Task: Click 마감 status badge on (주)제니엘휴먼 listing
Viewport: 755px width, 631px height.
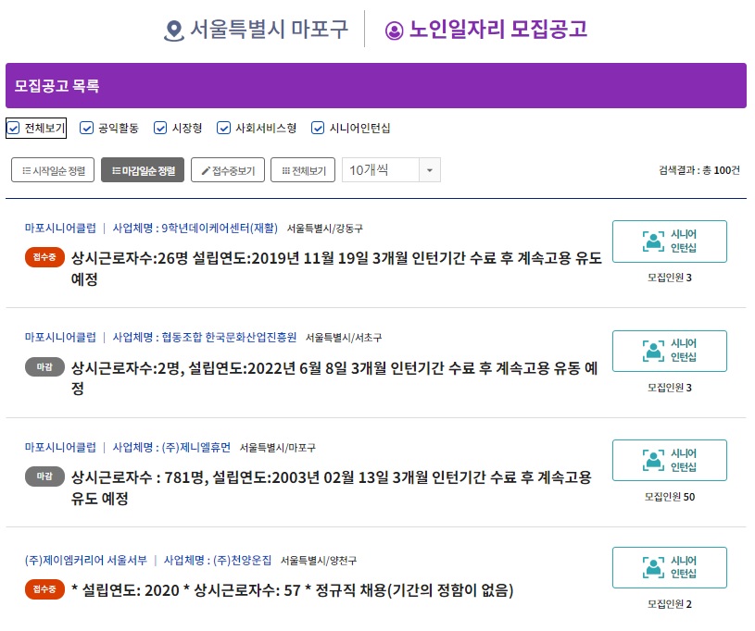Action: (x=44, y=476)
